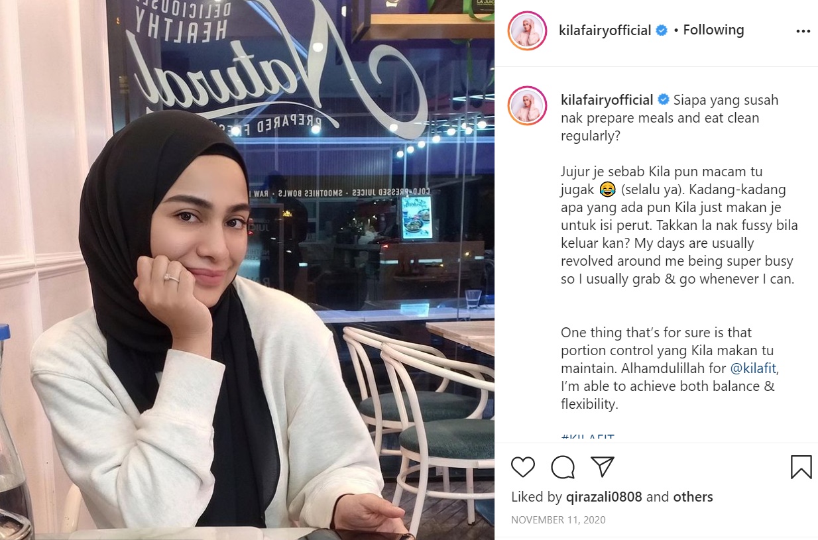
Task: Open kilafairyofficial username in header
Action: (x=605, y=30)
